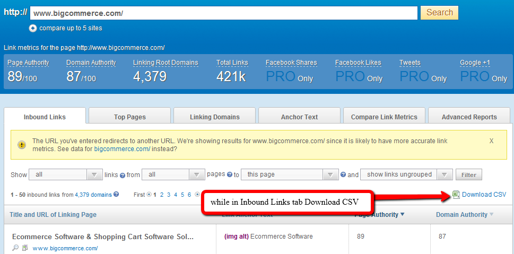Open help icon next to links label
Screen dimensions: 514x254
point(123,176)
